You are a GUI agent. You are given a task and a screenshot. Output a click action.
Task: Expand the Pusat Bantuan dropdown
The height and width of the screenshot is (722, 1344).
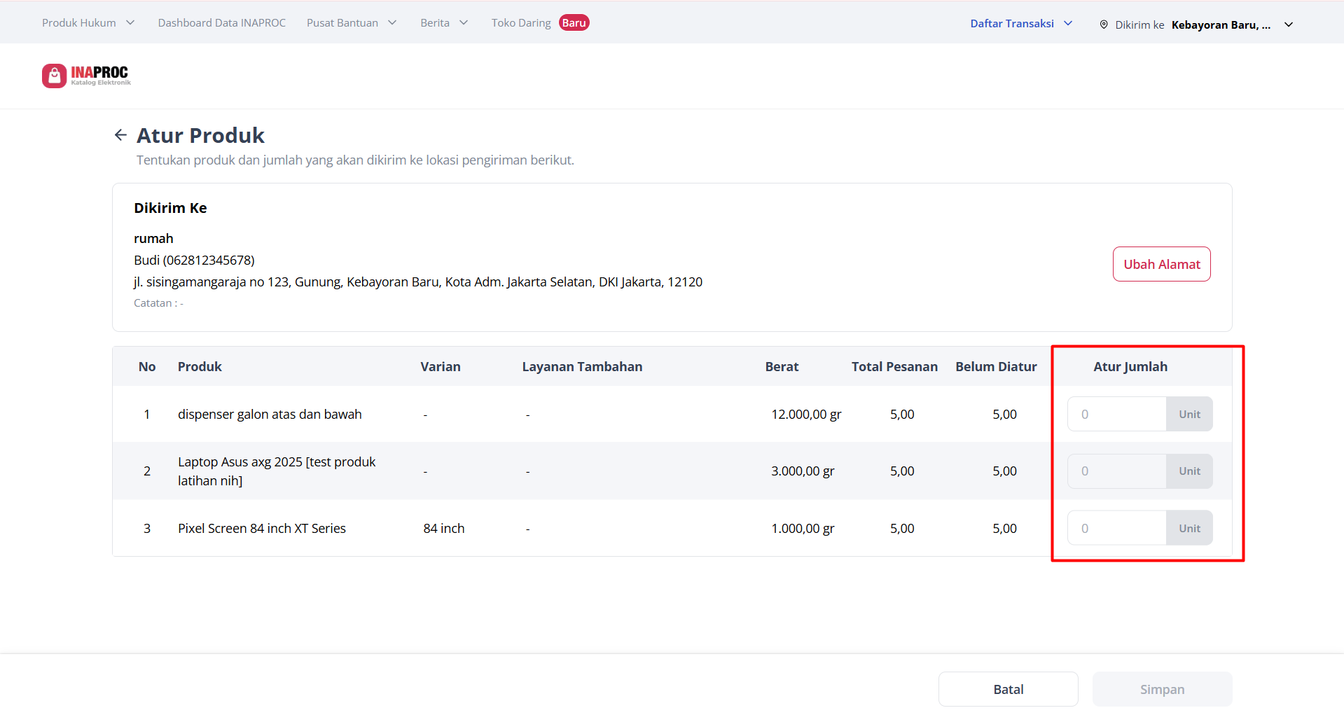(x=352, y=23)
